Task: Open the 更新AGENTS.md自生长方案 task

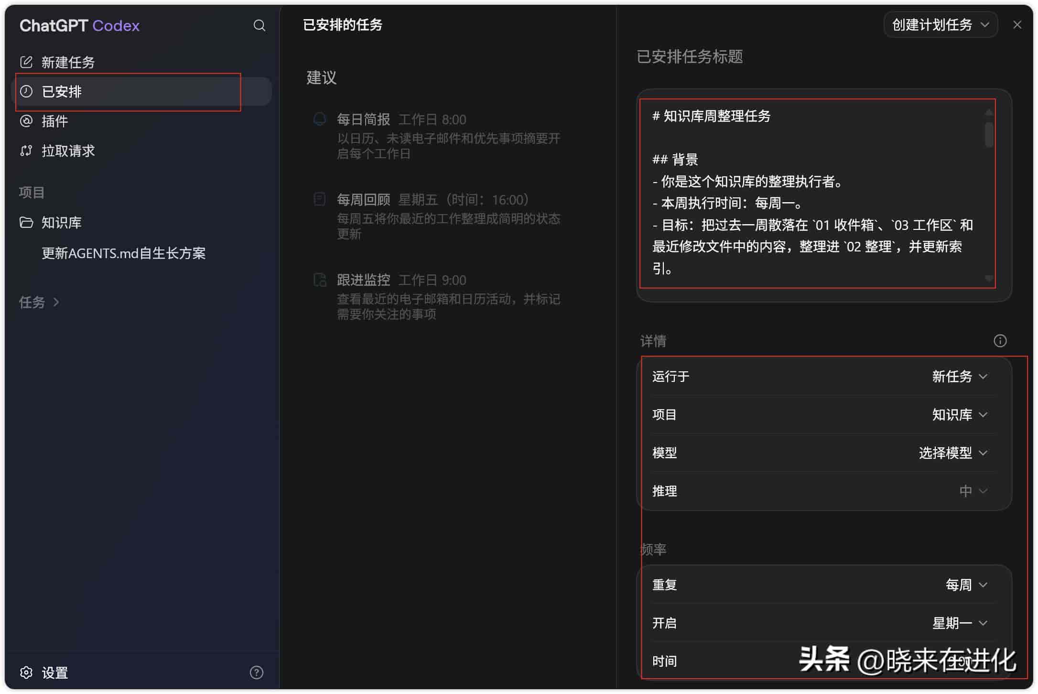Action: coord(123,253)
